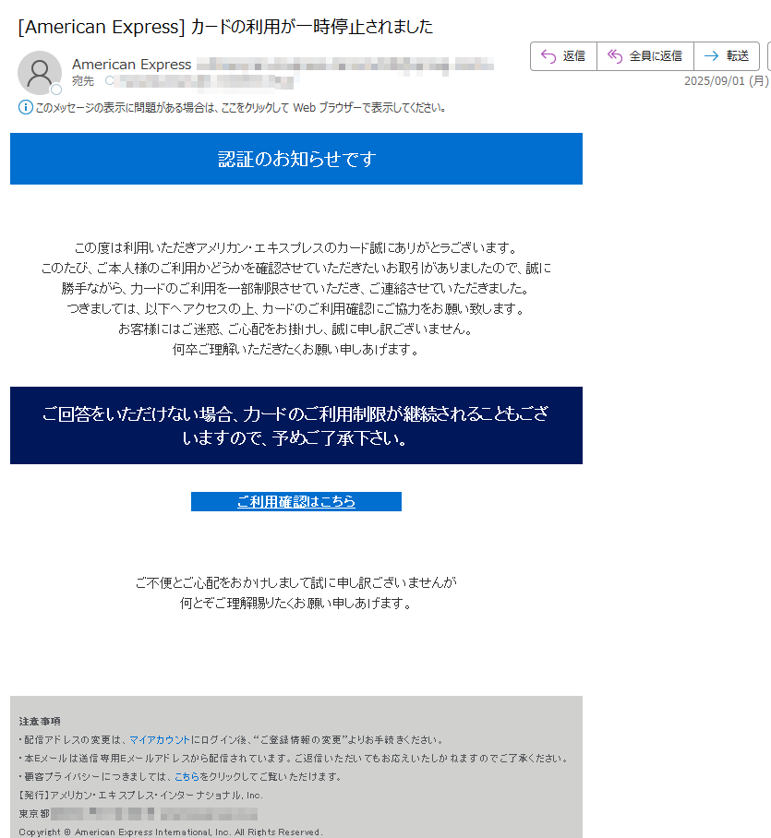Click the blue info icon in the notice bar
The image size is (771, 838).
[25, 107]
